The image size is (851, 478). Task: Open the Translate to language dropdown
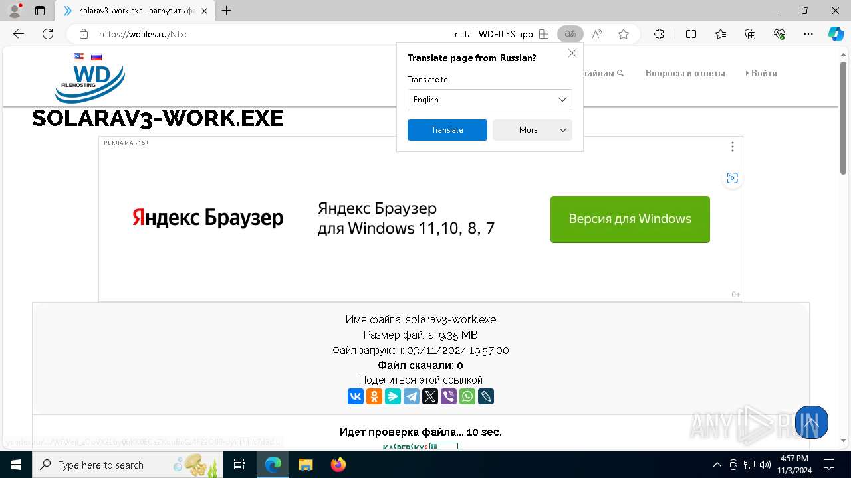click(489, 100)
